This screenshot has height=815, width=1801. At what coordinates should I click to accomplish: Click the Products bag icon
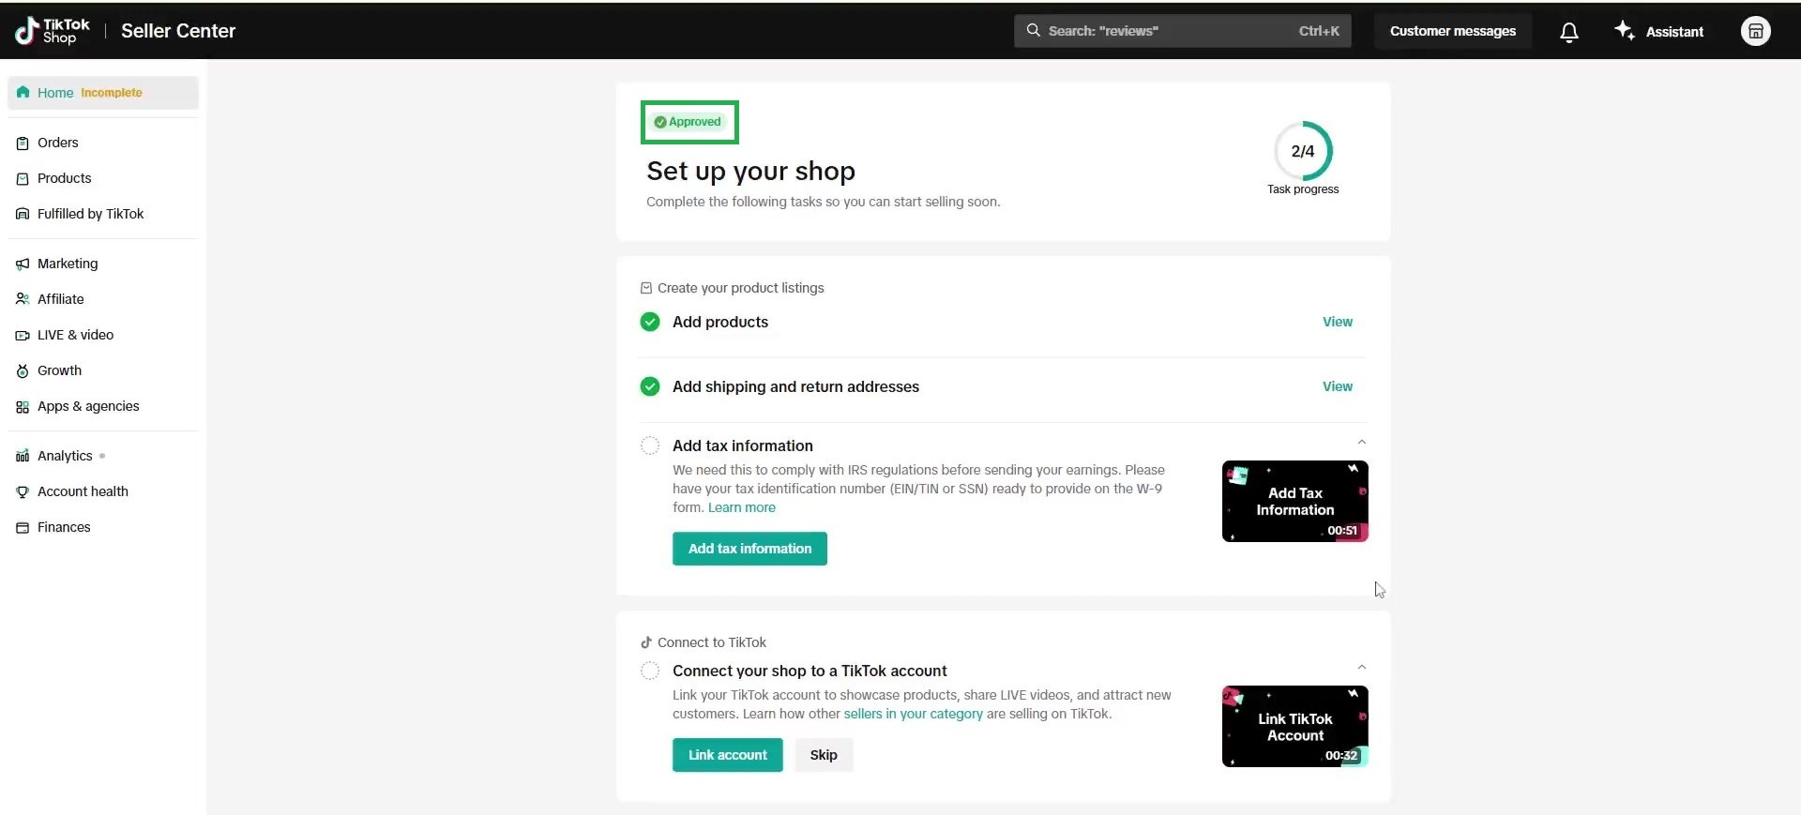point(23,179)
